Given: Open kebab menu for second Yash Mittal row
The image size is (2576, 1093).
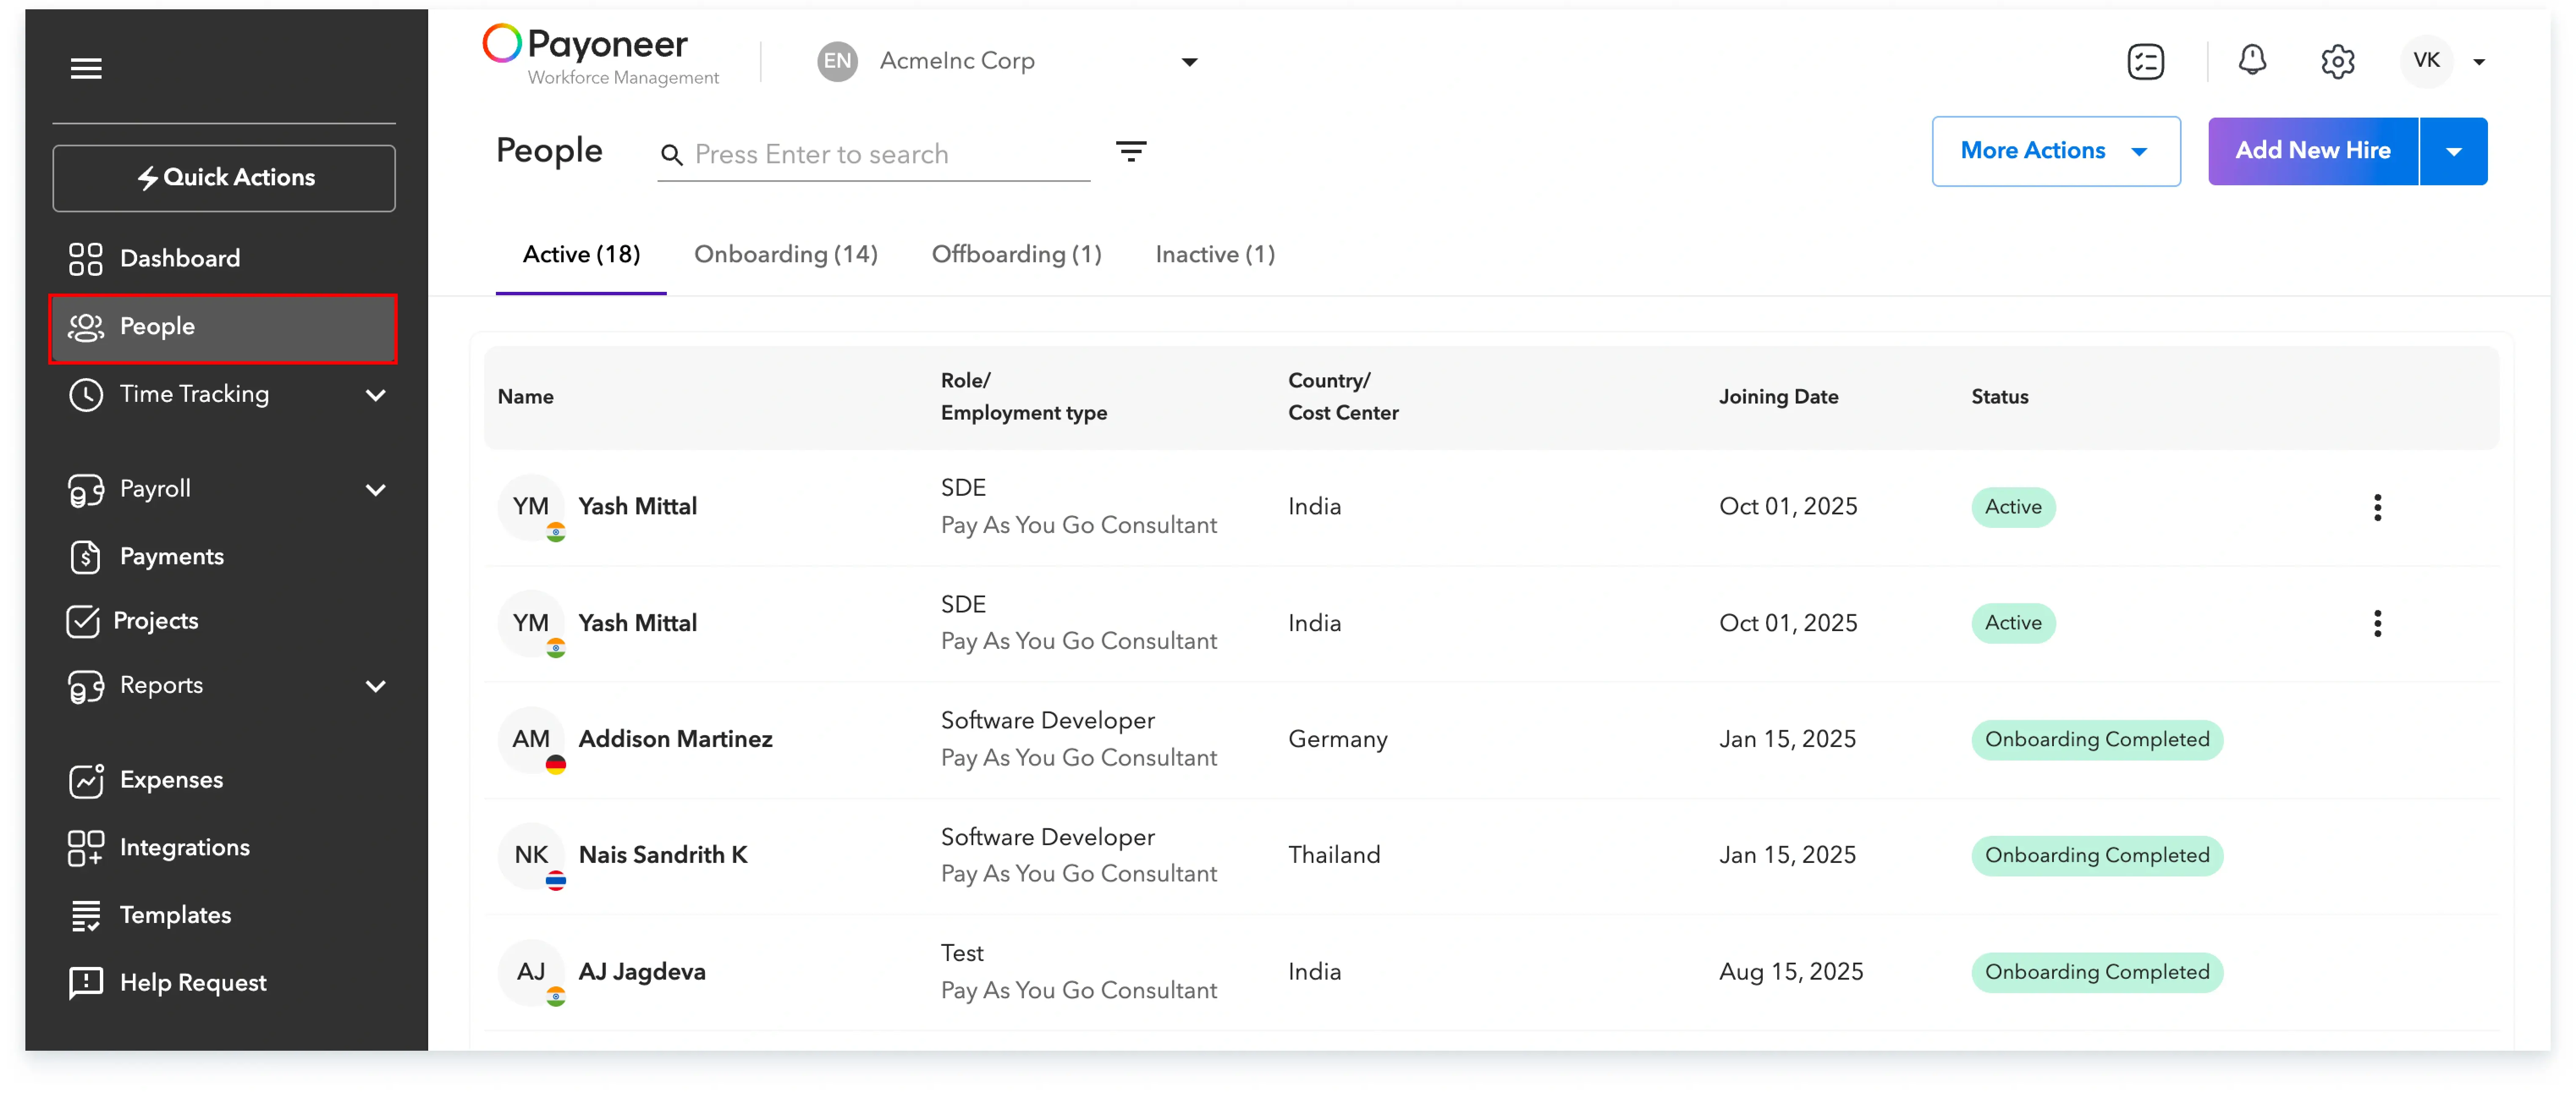Looking at the screenshot, I should click(x=2377, y=623).
